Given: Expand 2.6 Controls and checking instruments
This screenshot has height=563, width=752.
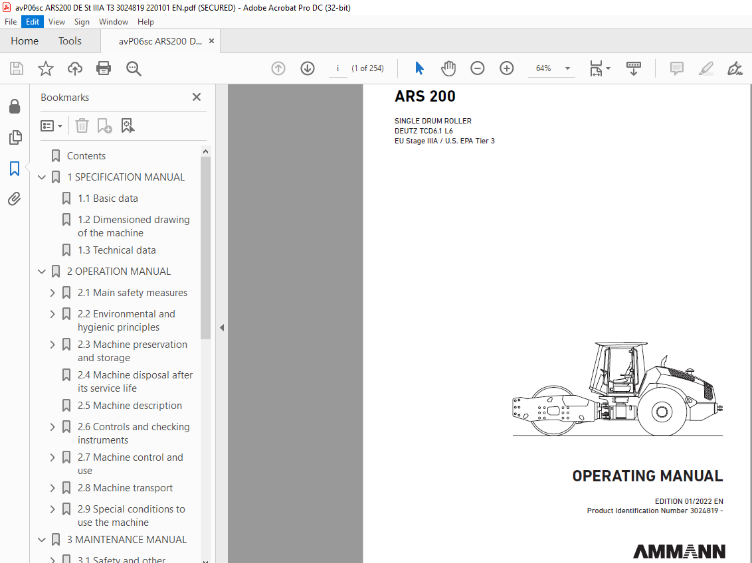Looking at the screenshot, I should pyautogui.click(x=52, y=427).
